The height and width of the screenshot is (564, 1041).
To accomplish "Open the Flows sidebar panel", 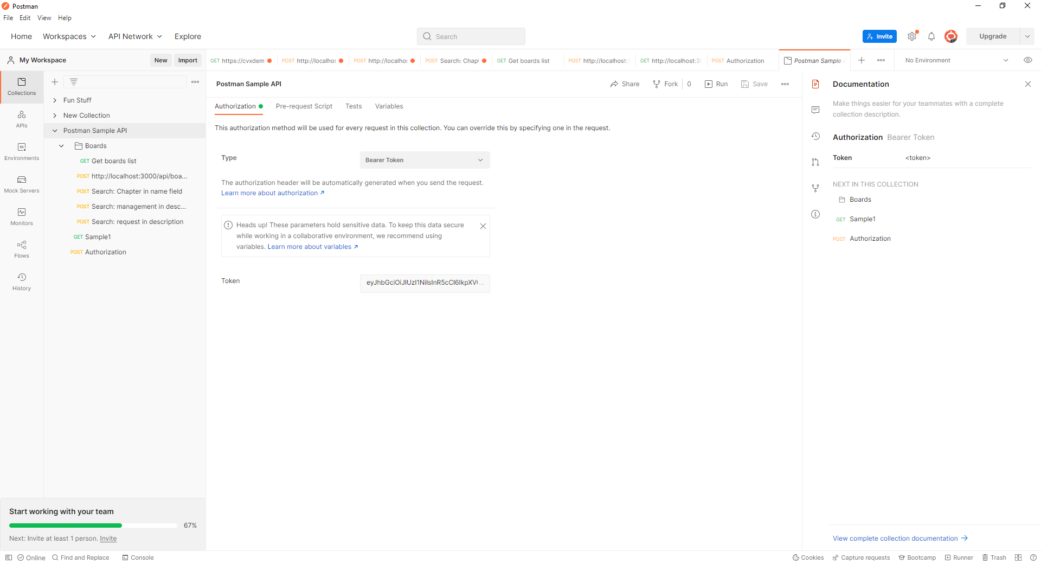I will pos(22,249).
